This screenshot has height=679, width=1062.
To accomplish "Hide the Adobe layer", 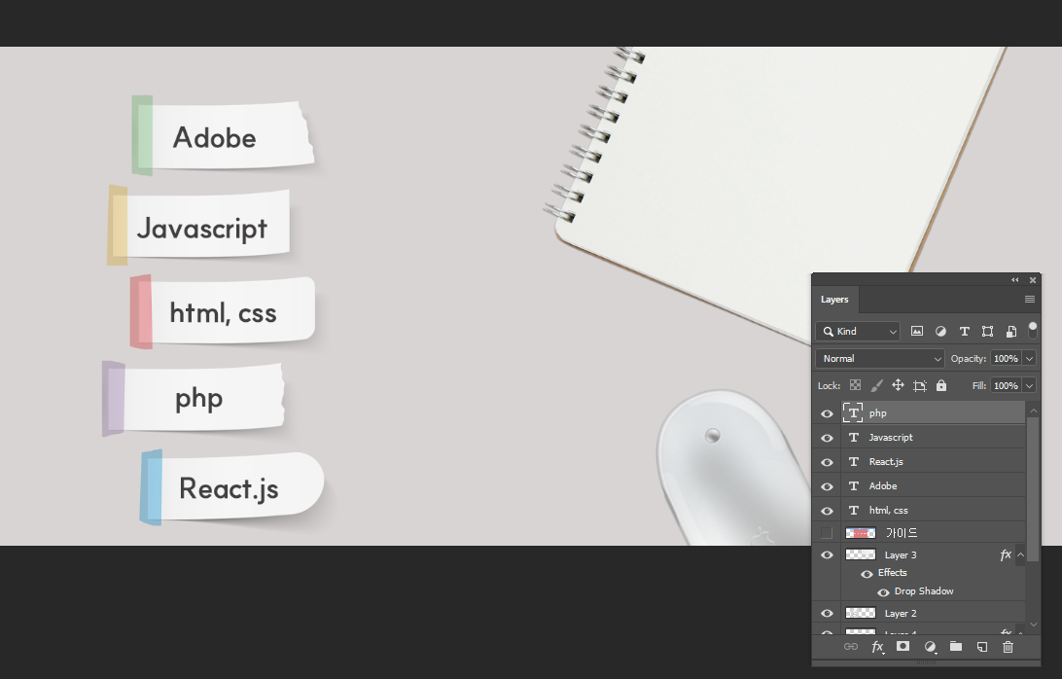I will 827,486.
